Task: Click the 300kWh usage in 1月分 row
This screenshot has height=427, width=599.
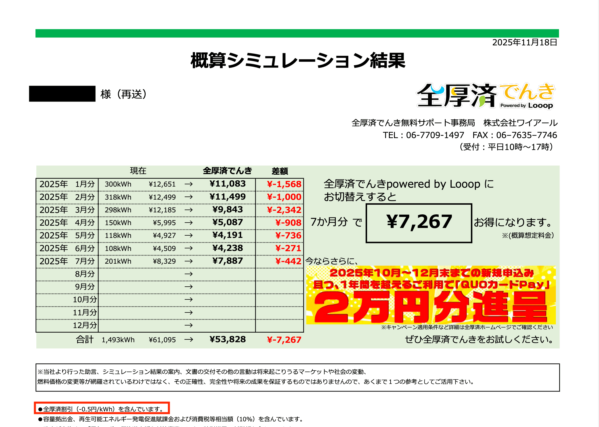Action: tap(118, 184)
